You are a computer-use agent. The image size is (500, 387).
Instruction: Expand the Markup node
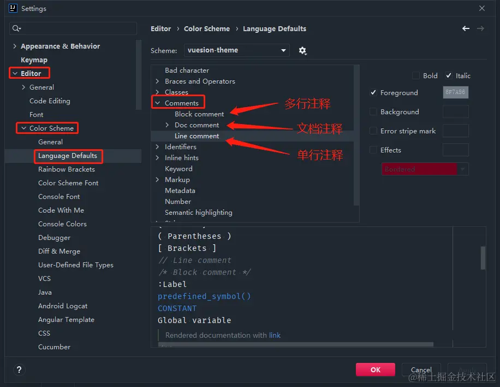click(157, 179)
